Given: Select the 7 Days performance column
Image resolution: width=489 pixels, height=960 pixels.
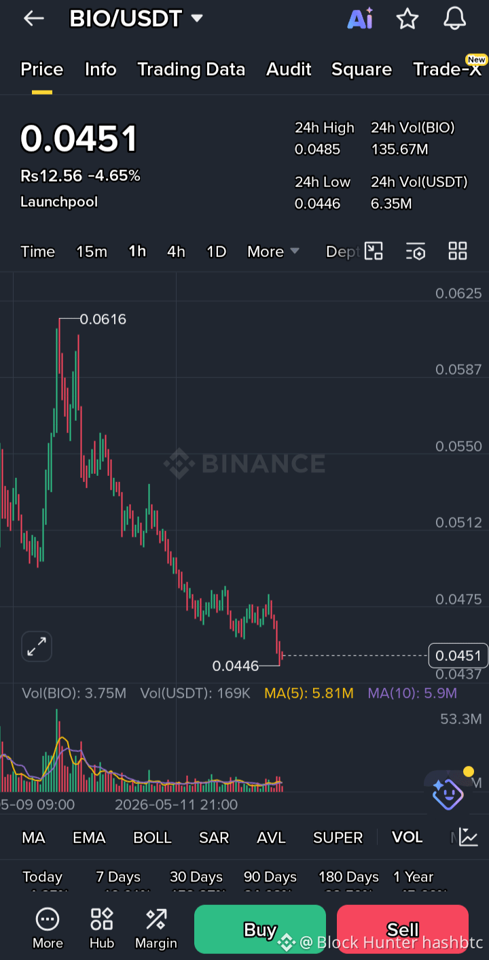Looking at the screenshot, I should pyautogui.click(x=118, y=877).
